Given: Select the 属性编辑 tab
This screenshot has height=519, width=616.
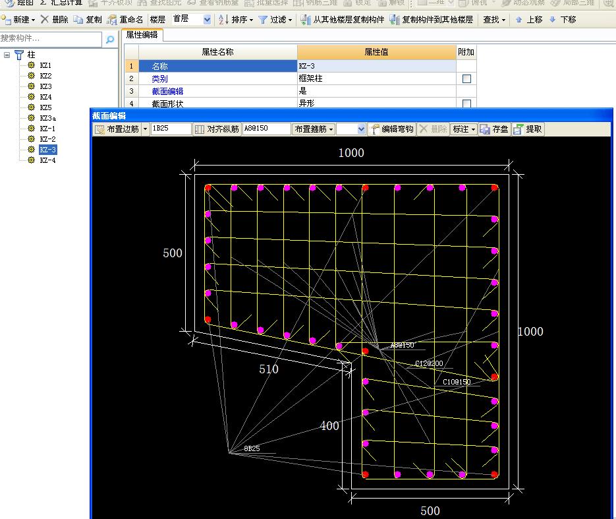Looking at the screenshot, I should coord(142,35).
